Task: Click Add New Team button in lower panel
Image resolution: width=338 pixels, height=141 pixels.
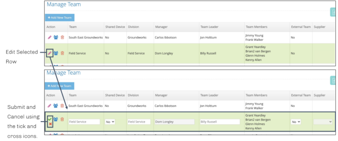Action: (59, 86)
